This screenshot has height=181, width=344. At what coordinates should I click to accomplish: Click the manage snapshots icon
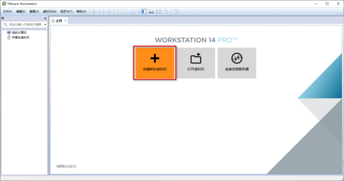(134, 12)
